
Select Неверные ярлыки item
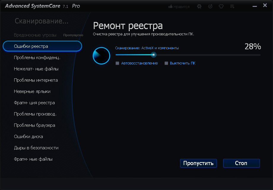[x=32, y=91]
